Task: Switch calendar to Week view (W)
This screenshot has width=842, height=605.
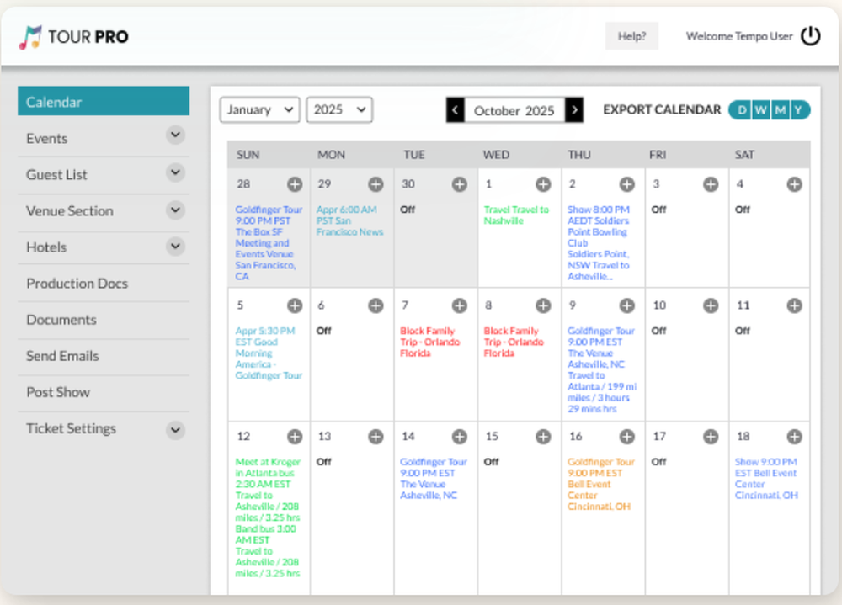Action: [x=760, y=110]
